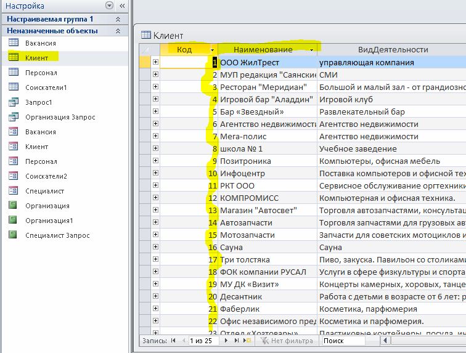Select row selector of ООО ЖилТрест record

[x=144, y=62]
